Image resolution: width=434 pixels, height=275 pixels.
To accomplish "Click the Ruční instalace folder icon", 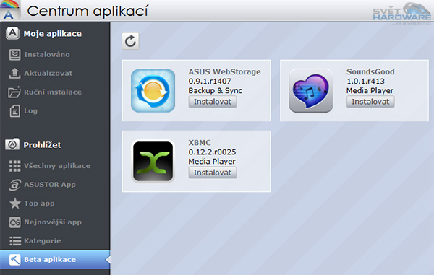I will [14, 92].
